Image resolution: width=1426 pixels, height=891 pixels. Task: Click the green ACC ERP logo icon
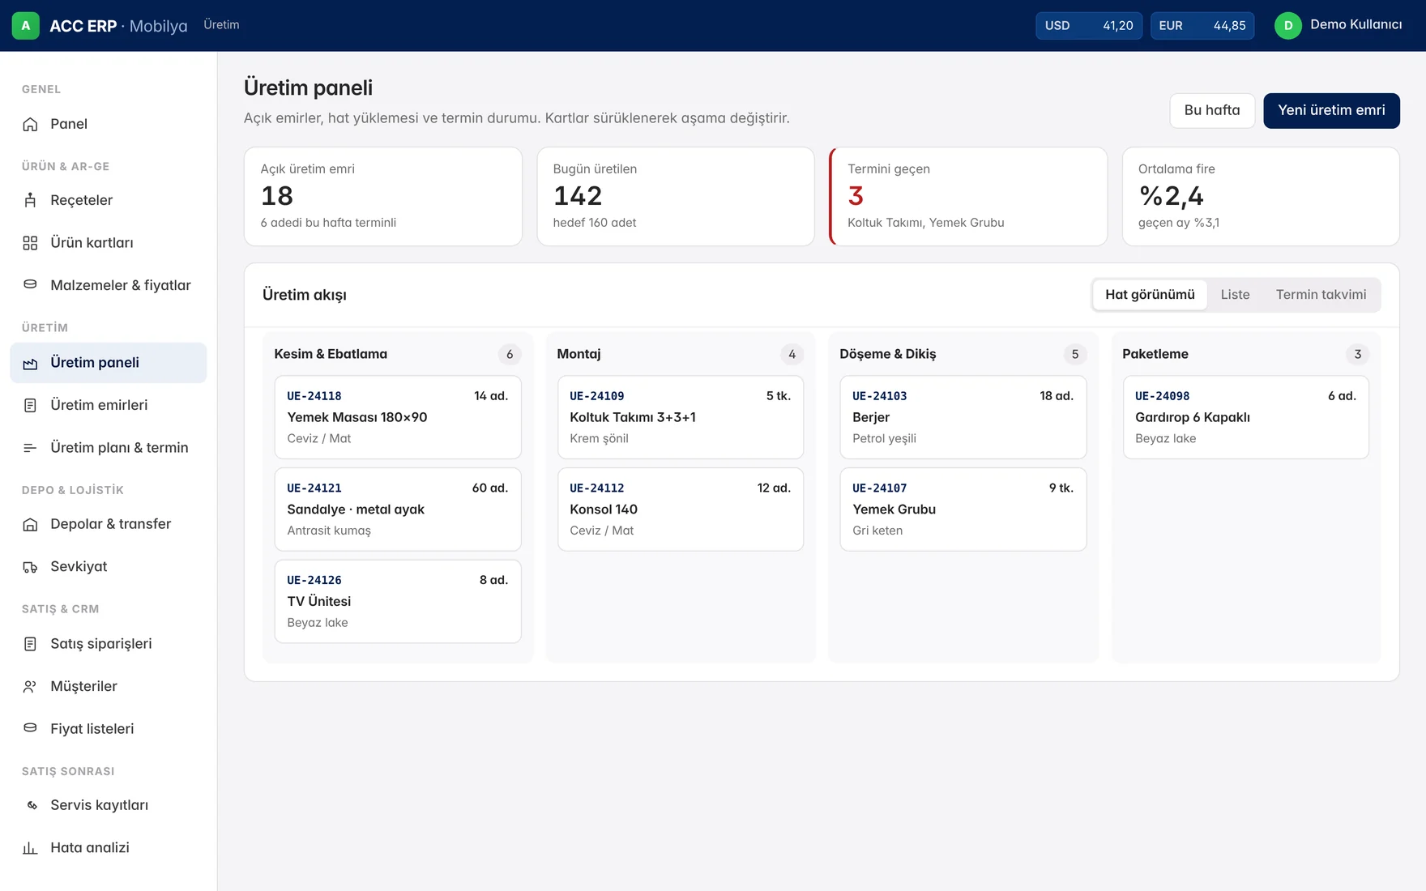26,25
